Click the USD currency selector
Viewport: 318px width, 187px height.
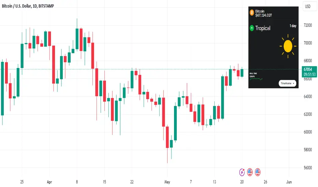click(308, 6)
